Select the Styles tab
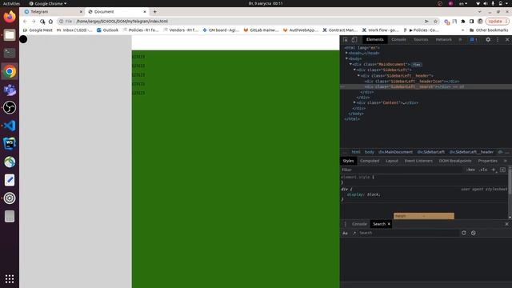The width and height of the screenshot is (512, 288). 348,161
